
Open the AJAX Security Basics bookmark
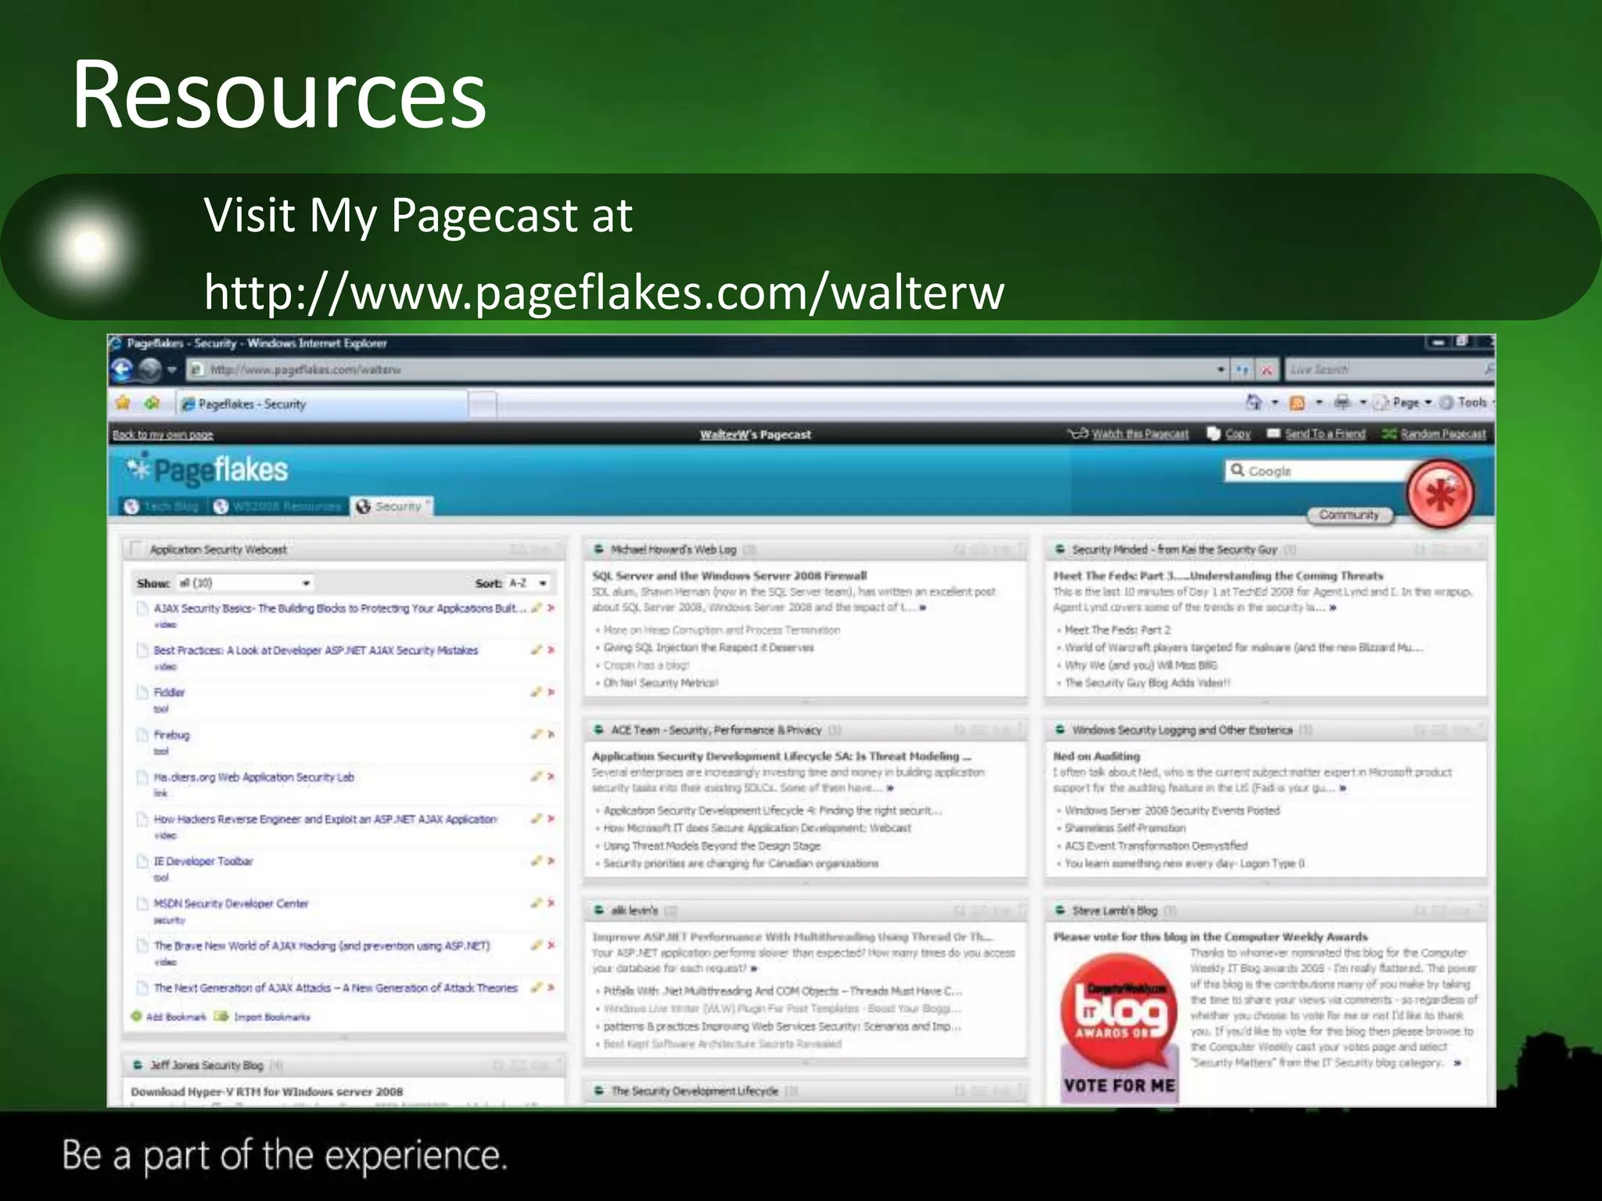(340, 608)
